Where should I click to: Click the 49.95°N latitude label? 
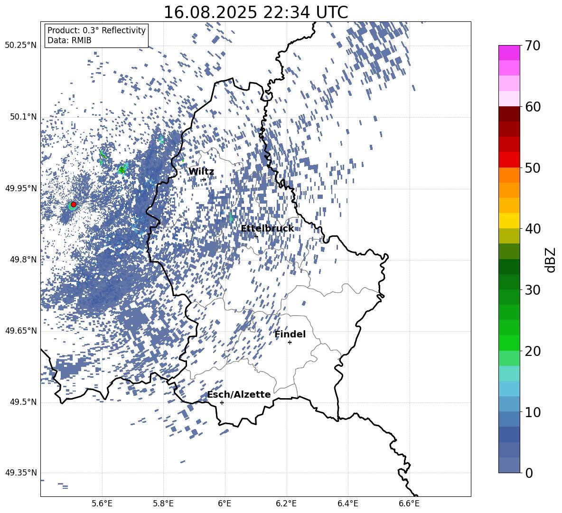[x=21, y=188]
